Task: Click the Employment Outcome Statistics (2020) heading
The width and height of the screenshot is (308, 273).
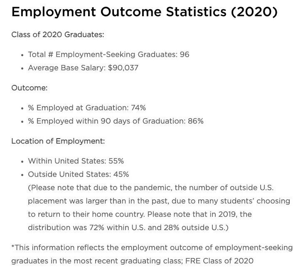Action: pos(144,12)
